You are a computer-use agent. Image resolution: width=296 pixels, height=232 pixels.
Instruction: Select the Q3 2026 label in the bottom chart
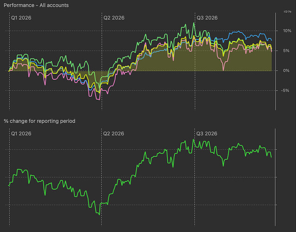click(207, 134)
